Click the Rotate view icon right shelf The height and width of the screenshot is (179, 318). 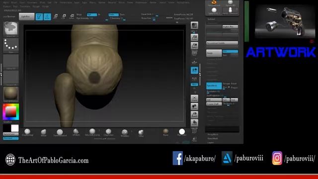(x=194, y=123)
